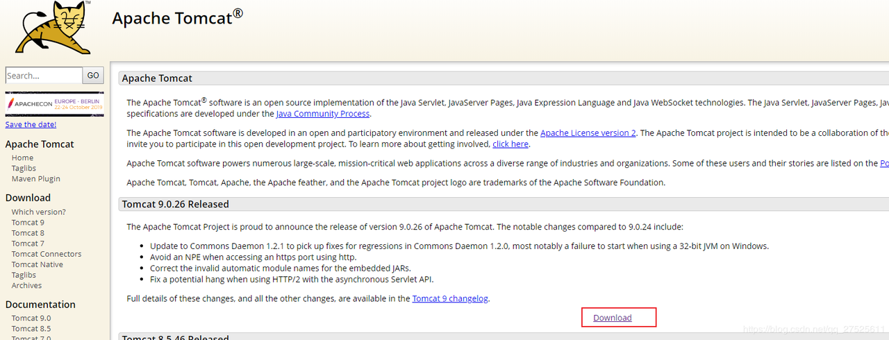Open the Save the date link
Image resolution: width=889 pixels, height=340 pixels.
coord(31,124)
